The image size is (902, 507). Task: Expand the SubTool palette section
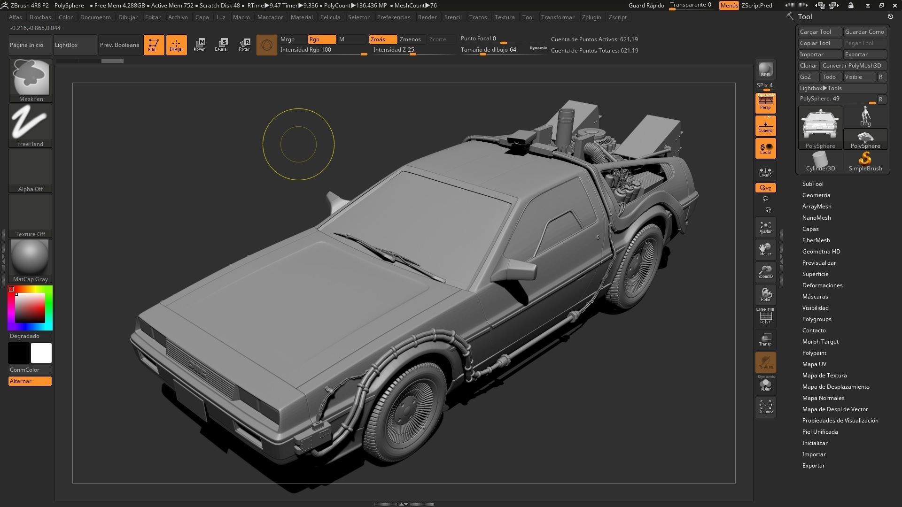pyautogui.click(x=813, y=184)
